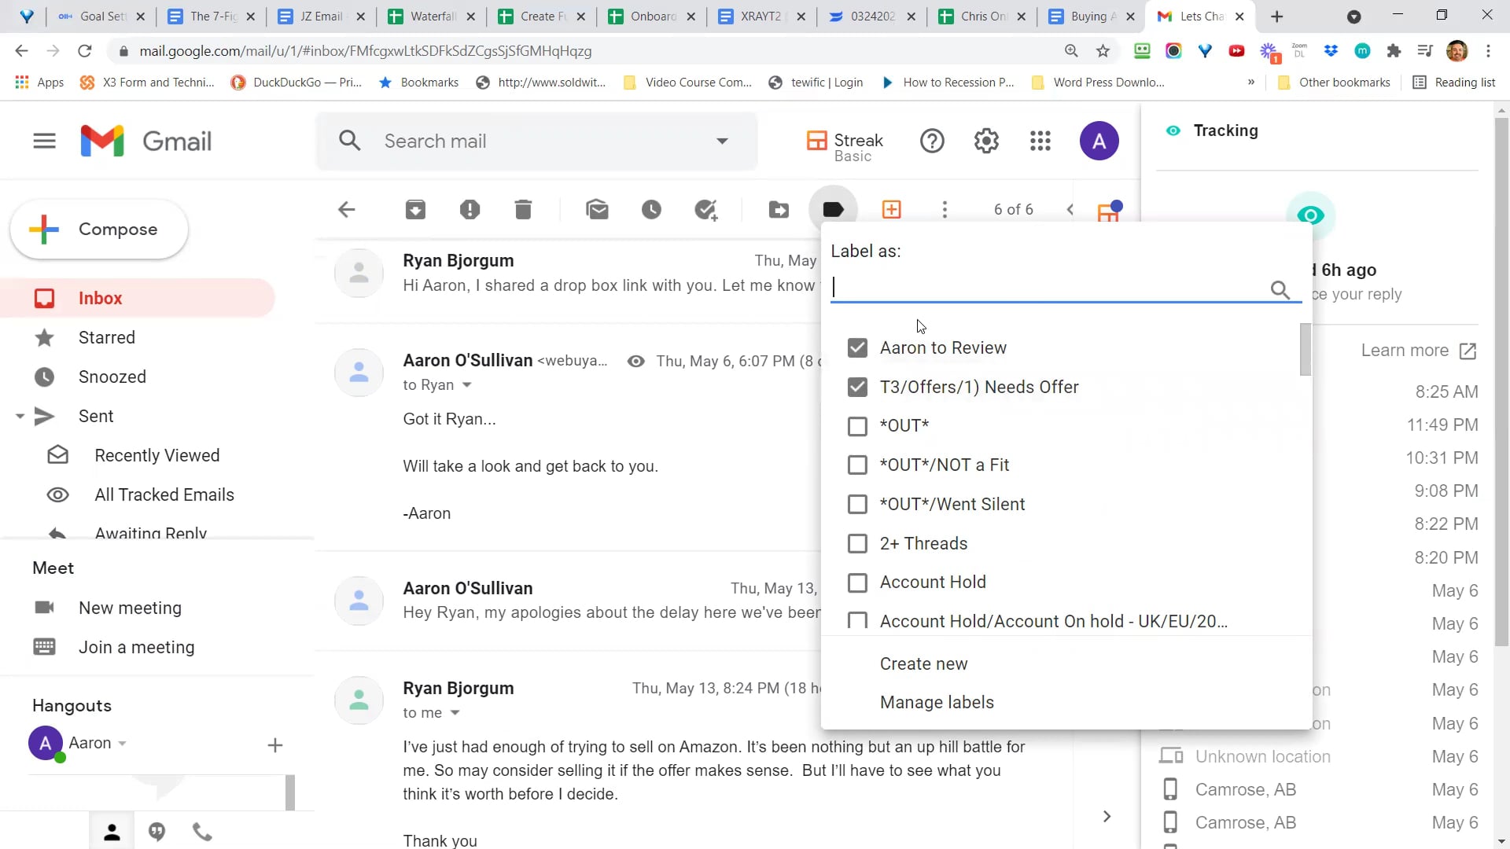Click the Streak Basic logo

click(845, 146)
